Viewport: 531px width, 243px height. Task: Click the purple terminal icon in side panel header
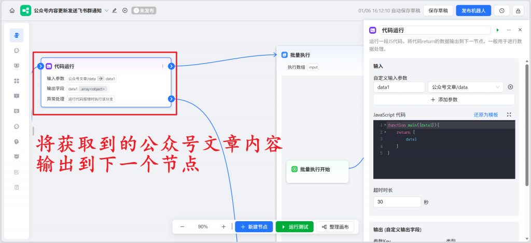[x=372, y=30]
